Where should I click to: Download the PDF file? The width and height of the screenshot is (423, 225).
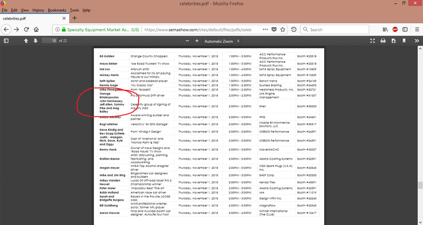point(393,41)
